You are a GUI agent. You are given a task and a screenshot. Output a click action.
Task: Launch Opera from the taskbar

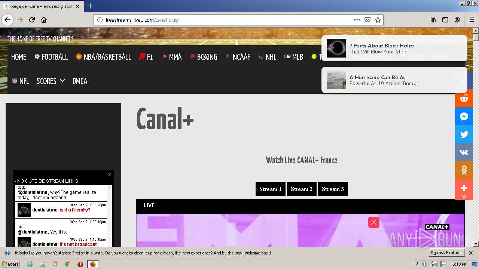pos(80,264)
